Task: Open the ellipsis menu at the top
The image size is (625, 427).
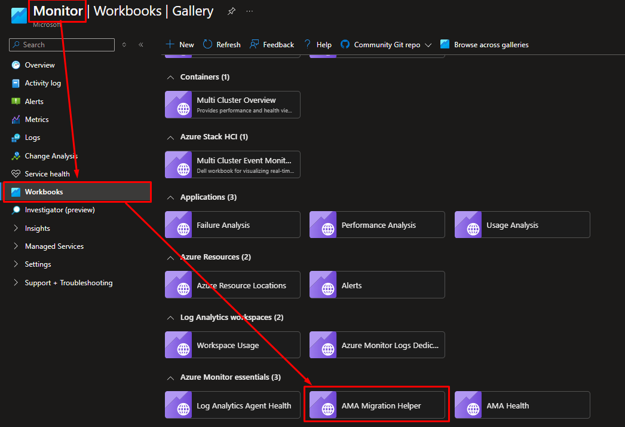Action: click(249, 11)
